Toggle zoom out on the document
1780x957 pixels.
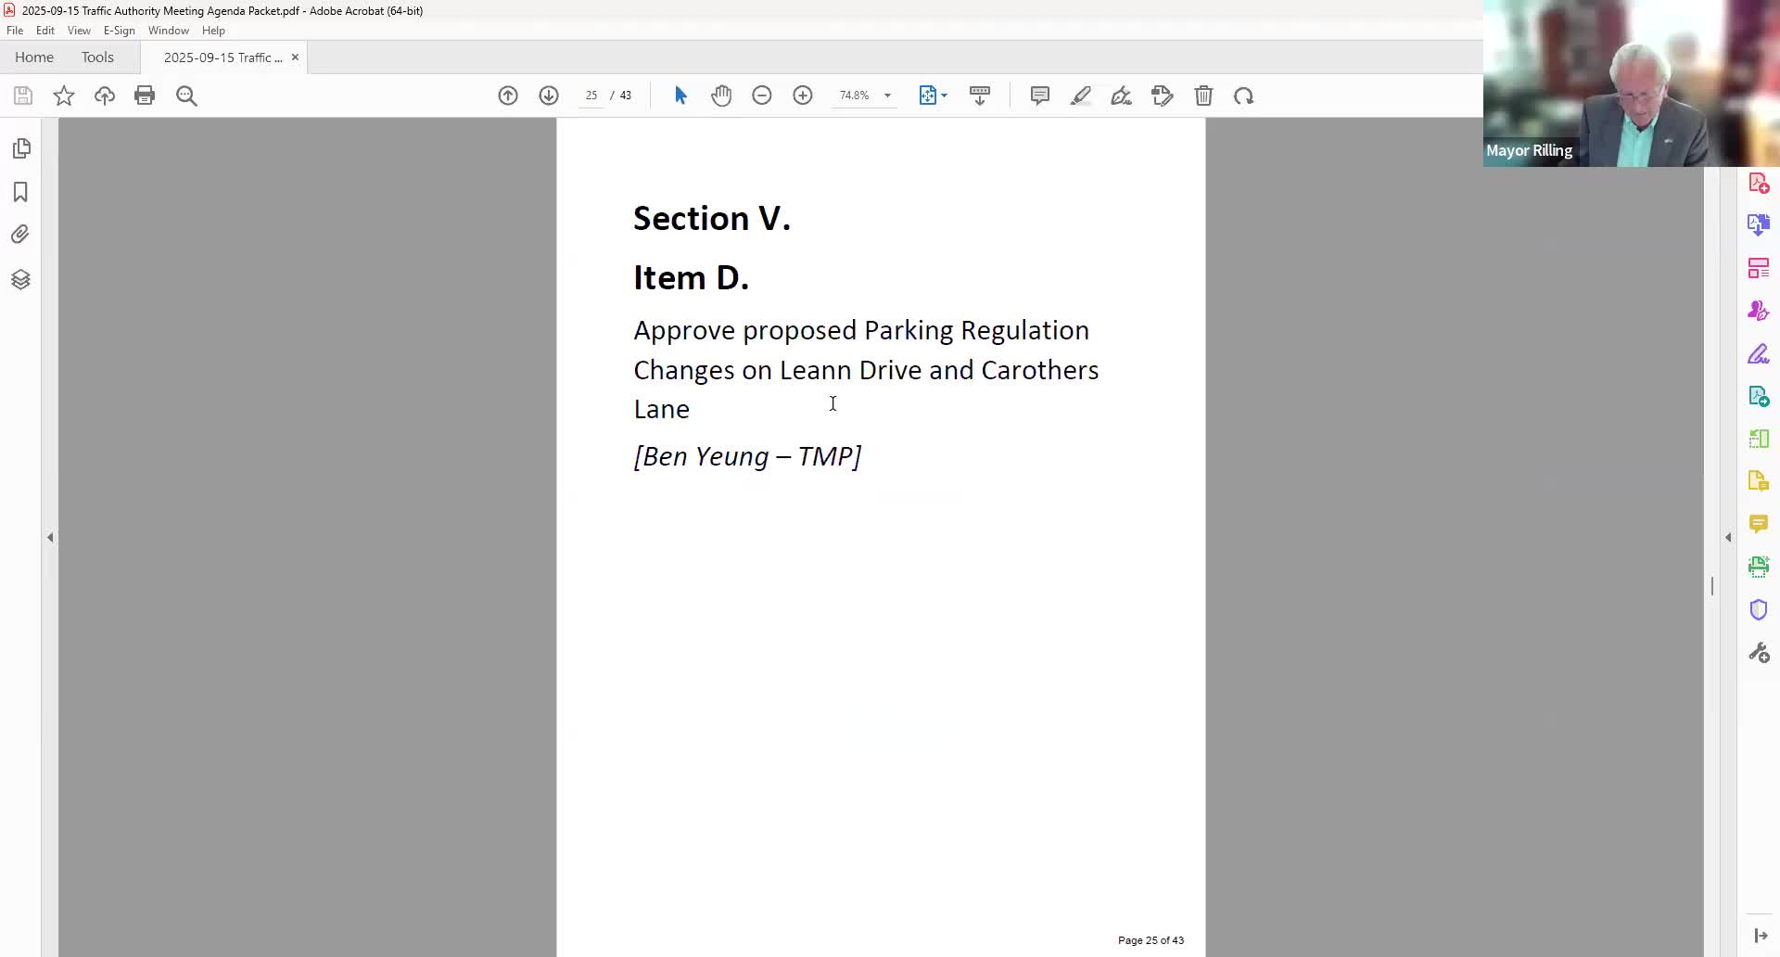point(761,96)
